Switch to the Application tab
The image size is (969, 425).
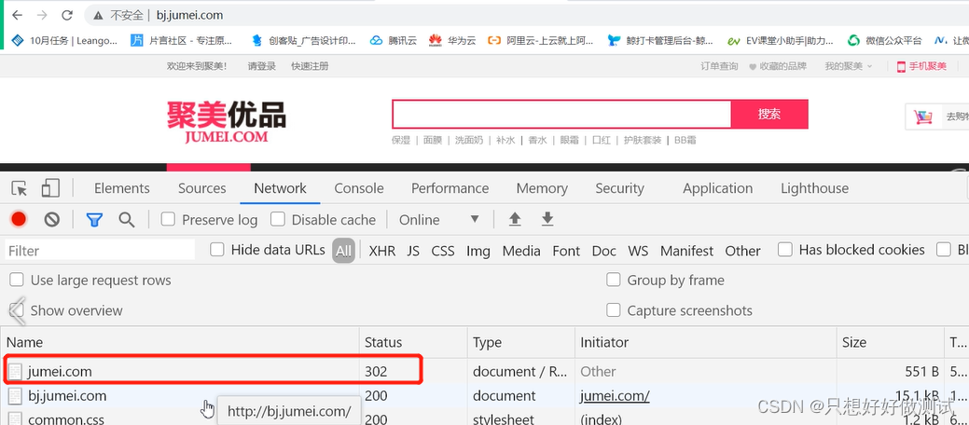click(717, 188)
